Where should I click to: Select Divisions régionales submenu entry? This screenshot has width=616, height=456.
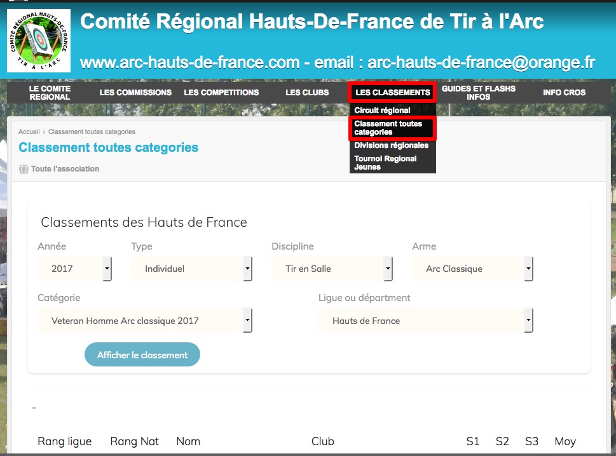click(x=392, y=145)
